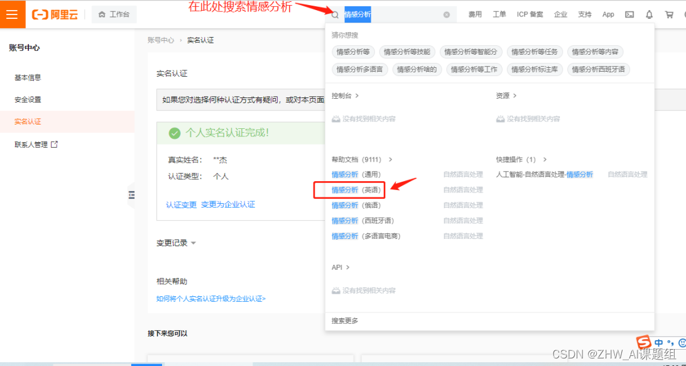This screenshot has height=366, width=686.
Task: Open 如何将个人实名认证升级为企业认证 help link
Action: point(211,299)
